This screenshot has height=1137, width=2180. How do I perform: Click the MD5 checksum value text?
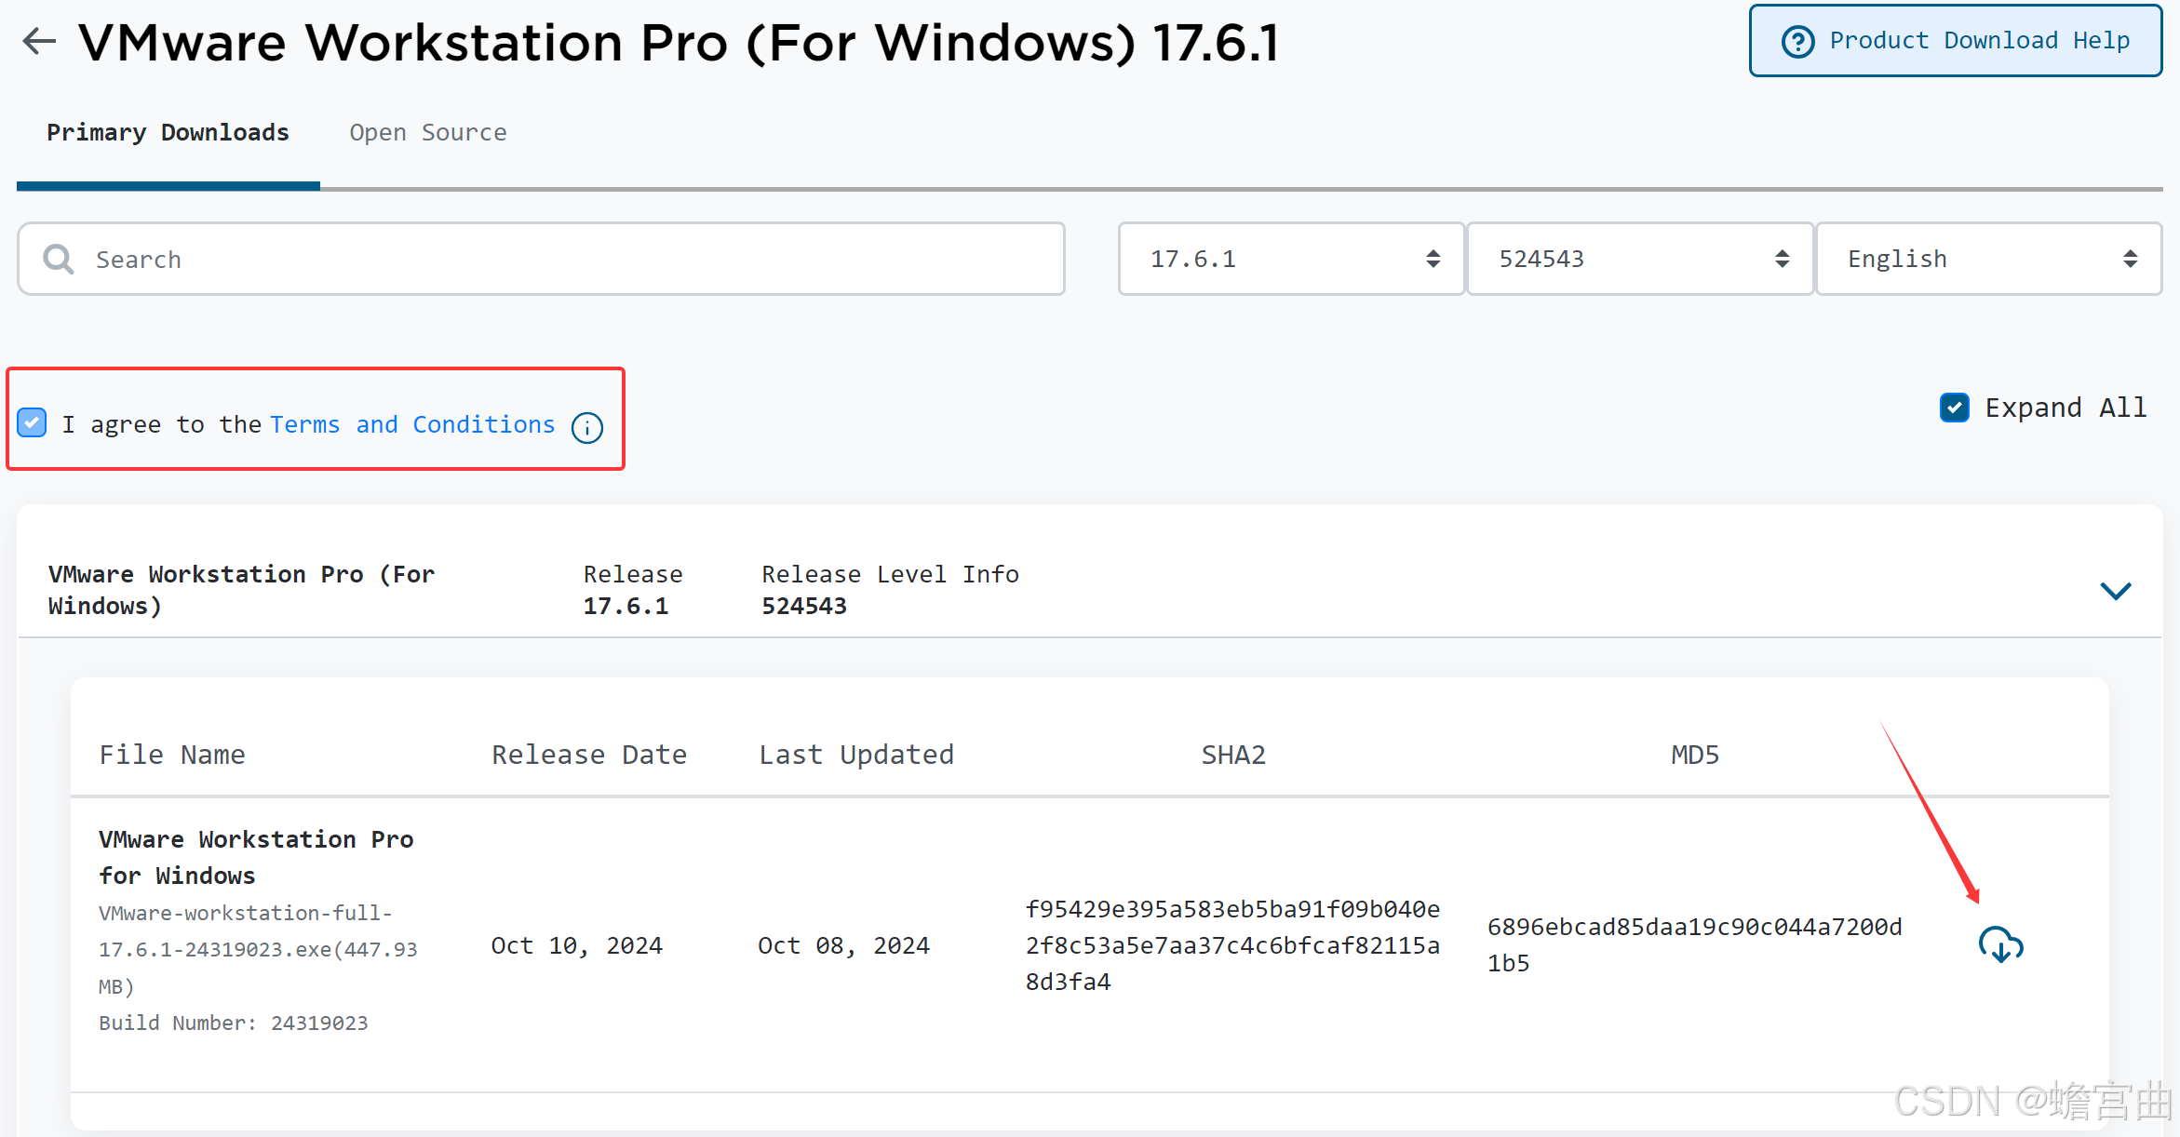point(1694,944)
